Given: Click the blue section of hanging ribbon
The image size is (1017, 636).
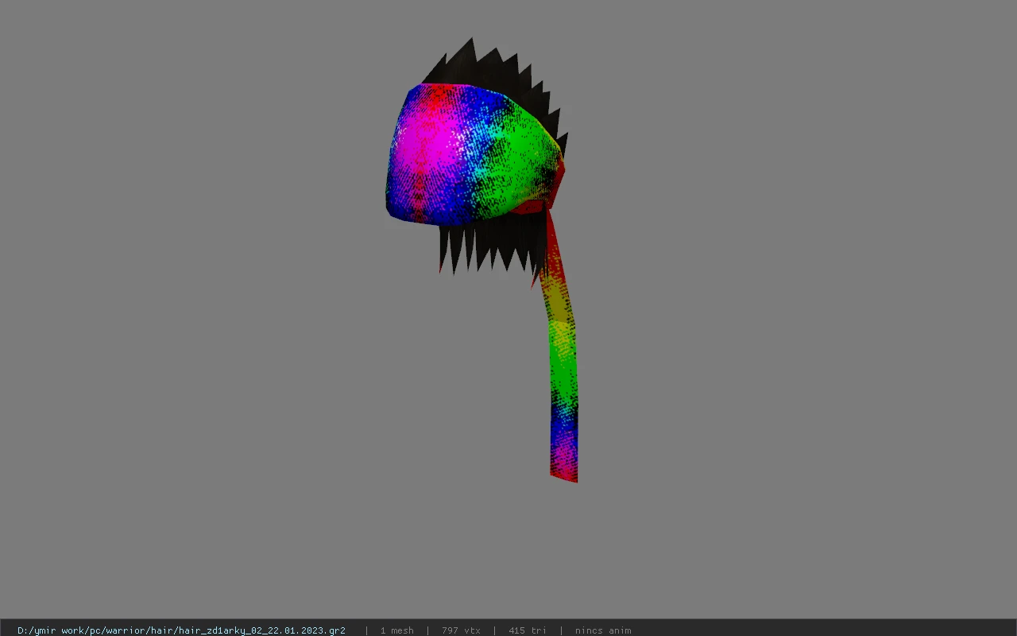Looking at the screenshot, I should 563,425.
